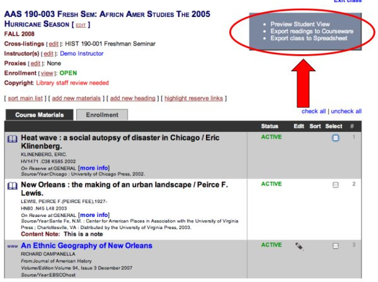Tick the select checkbox for Heat wave
The width and height of the screenshot is (378, 282).
[335, 138]
